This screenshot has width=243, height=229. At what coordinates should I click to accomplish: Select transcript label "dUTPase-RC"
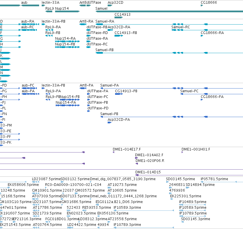point(97,44)
